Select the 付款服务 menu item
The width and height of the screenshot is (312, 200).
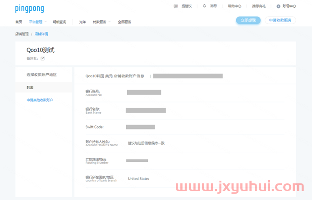click(100, 22)
